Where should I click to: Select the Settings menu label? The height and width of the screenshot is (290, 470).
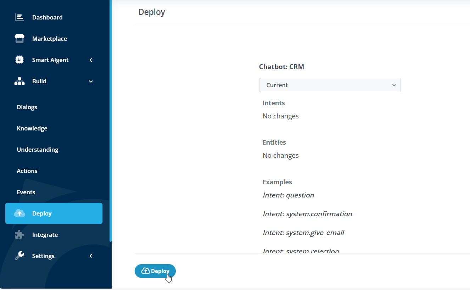coord(43,256)
